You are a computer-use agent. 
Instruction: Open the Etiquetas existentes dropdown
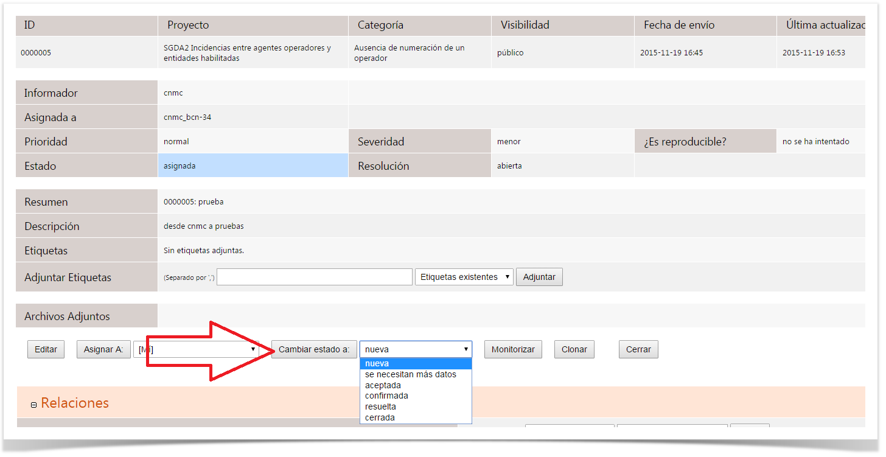(x=464, y=277)
